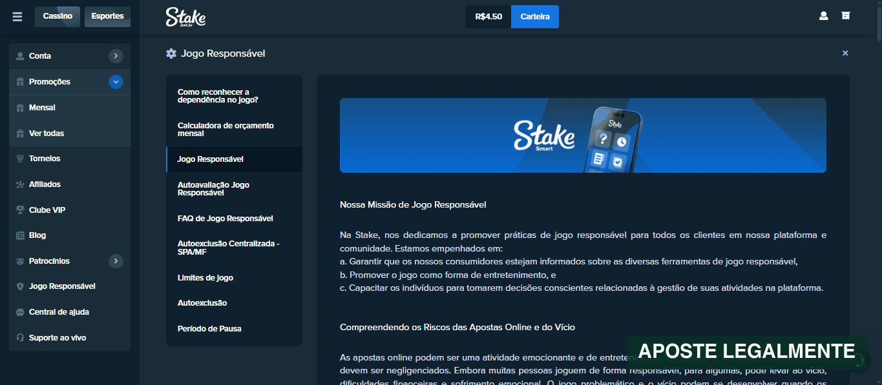This screenshot has height=385, width=882.
Task: Click the Afiliados icon in sidebar
Action: (20, 184)
